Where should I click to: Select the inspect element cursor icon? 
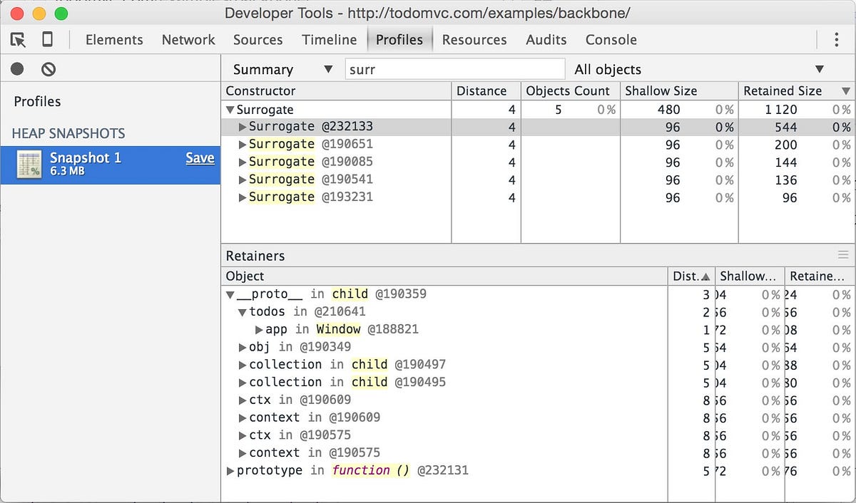[18, 40]
